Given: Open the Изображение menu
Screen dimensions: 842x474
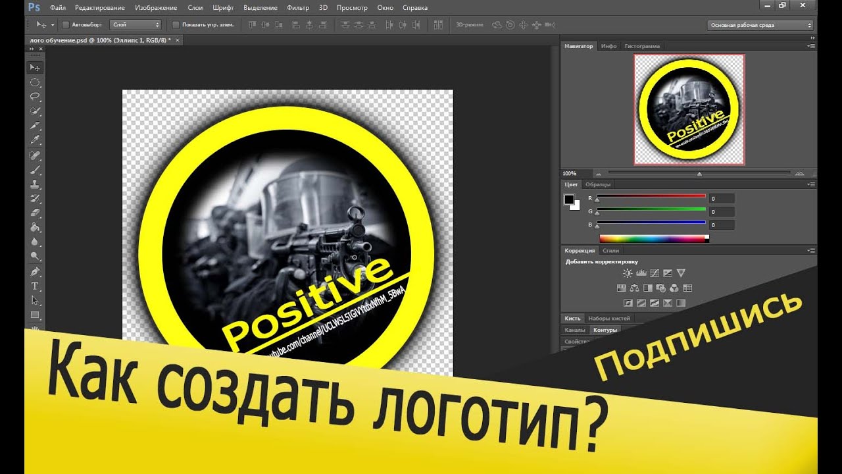Looking at the screenshot, I should [156, 7].
